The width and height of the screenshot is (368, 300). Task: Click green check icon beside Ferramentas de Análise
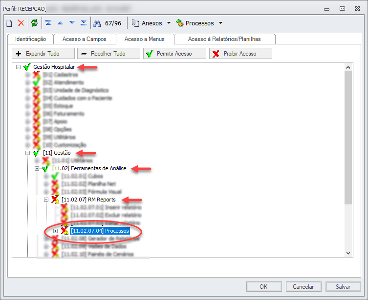[x=45, y=168]
